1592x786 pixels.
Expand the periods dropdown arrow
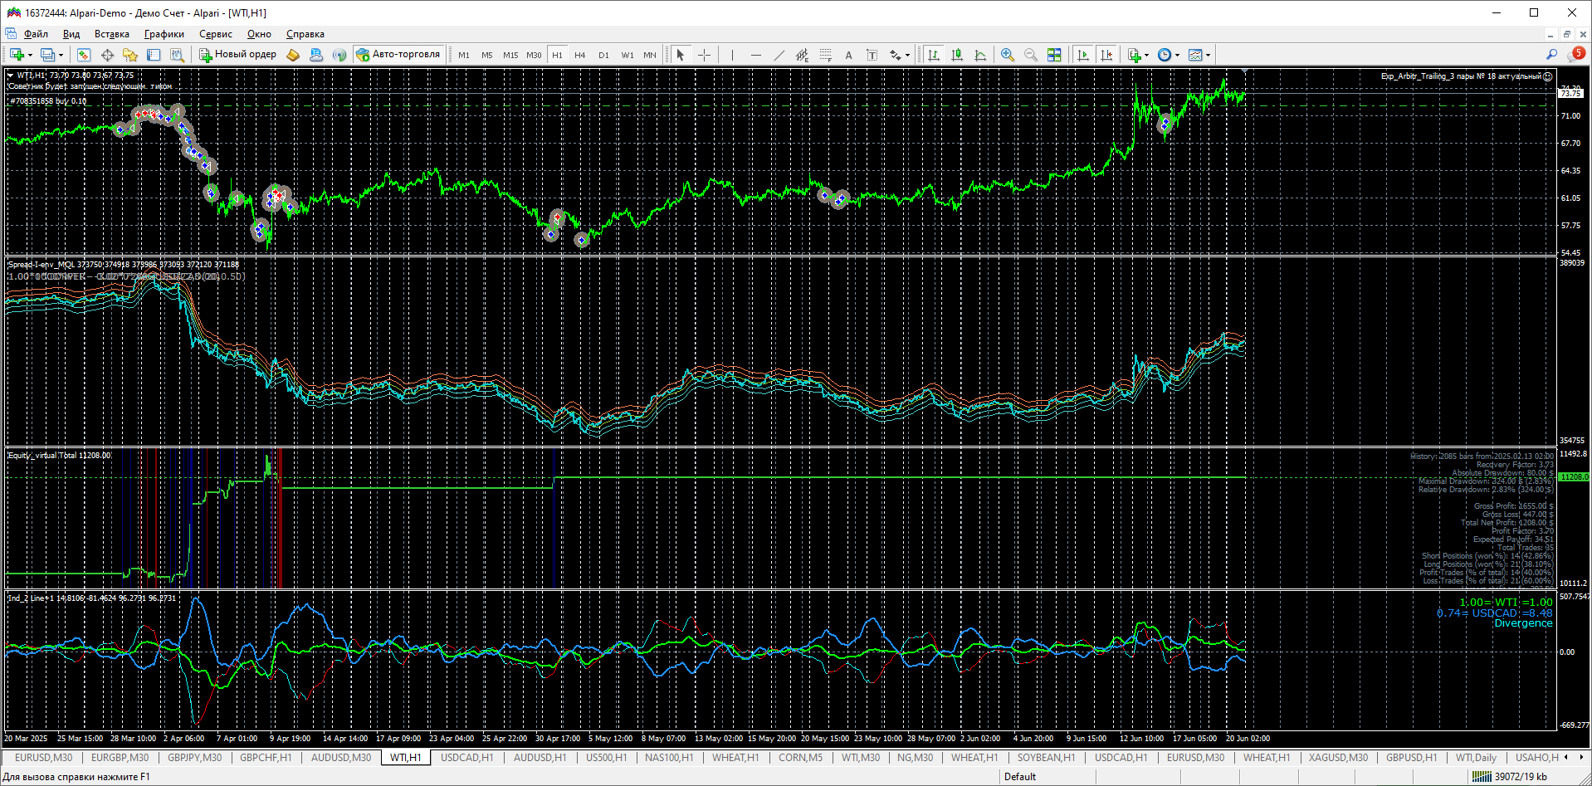coord(1177,55)
